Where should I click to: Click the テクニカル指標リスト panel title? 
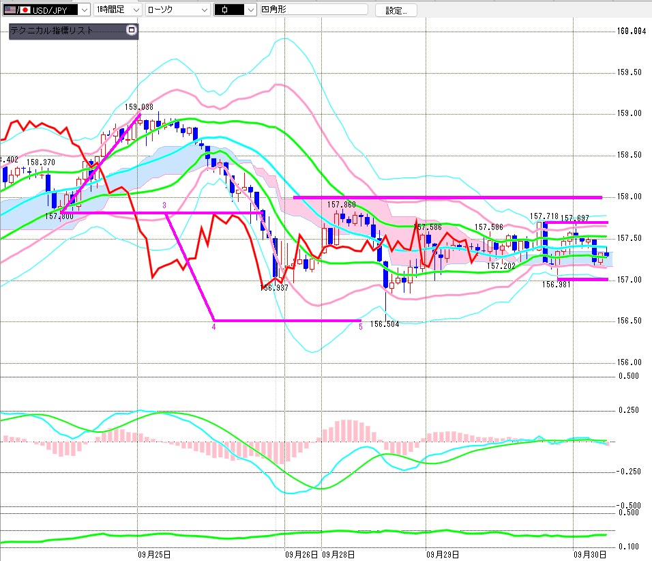pyautogui.click(x=52, y=31)
